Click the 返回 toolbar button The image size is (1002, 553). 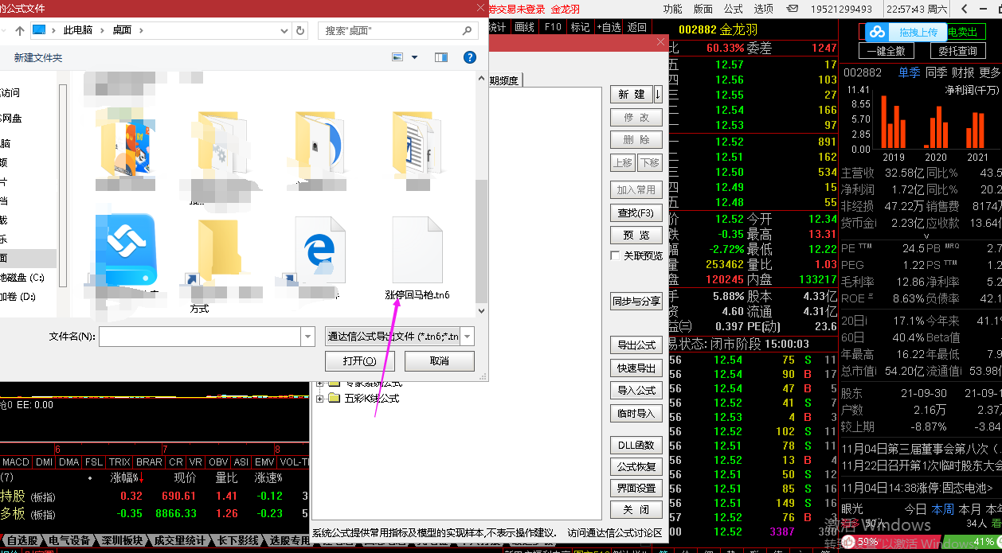click(637, 27)
